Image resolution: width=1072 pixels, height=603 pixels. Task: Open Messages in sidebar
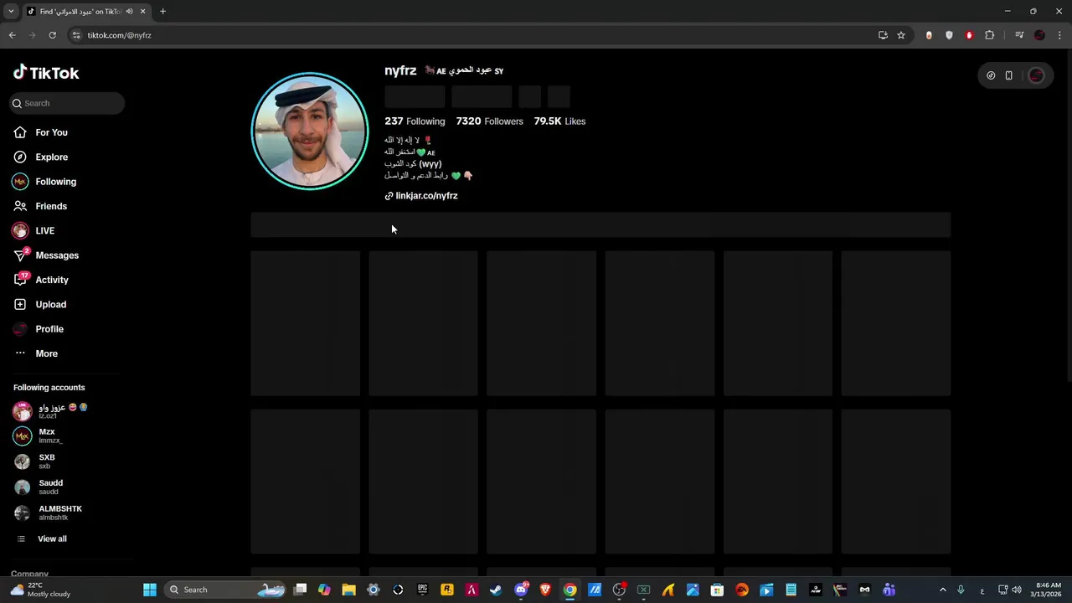click(57, 255)
